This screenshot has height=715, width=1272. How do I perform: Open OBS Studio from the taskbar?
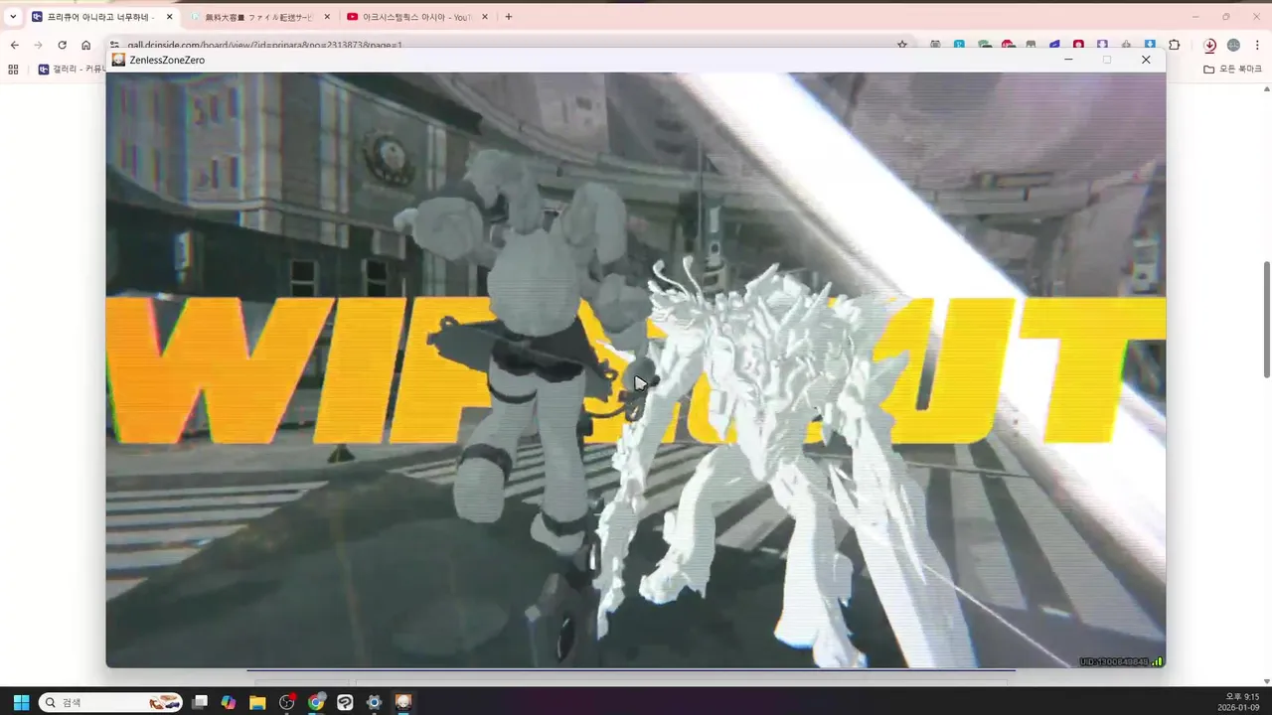coord(287,702)
